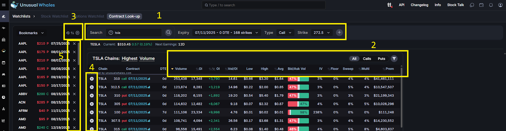
Task: Remove AFRM $40 P bookmark
Action: click(74, 111)
